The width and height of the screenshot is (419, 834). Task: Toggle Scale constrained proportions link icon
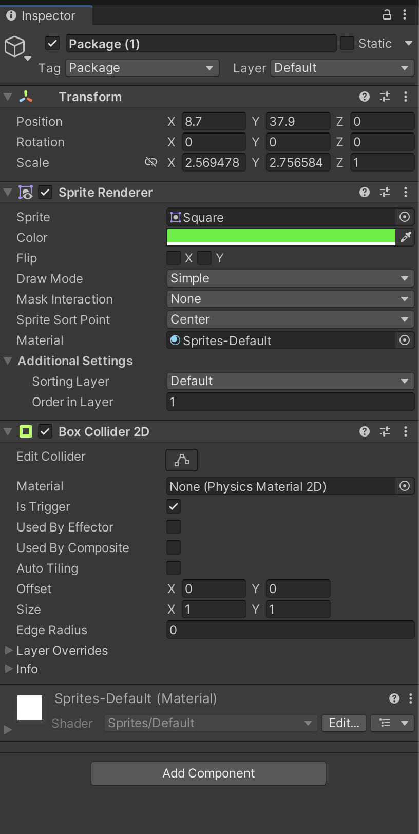150,162
